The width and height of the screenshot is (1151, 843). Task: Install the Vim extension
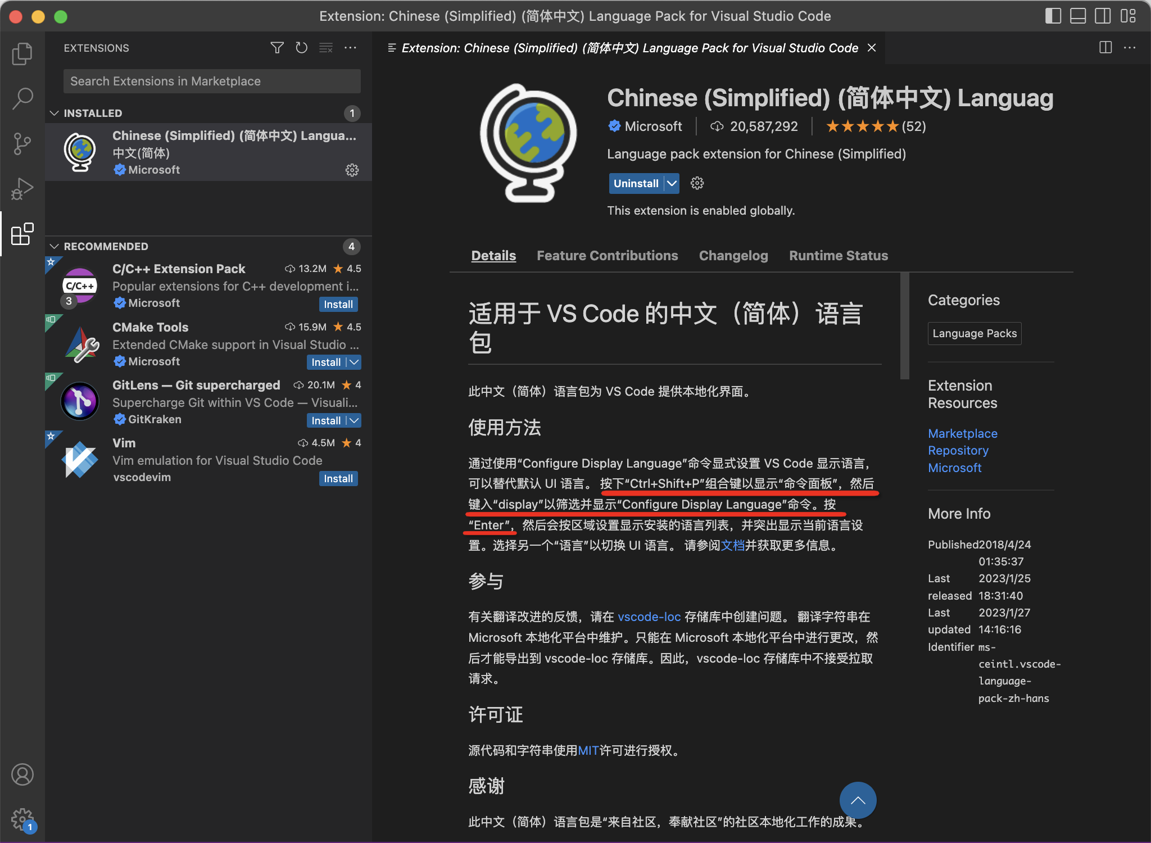pos(338,478)
